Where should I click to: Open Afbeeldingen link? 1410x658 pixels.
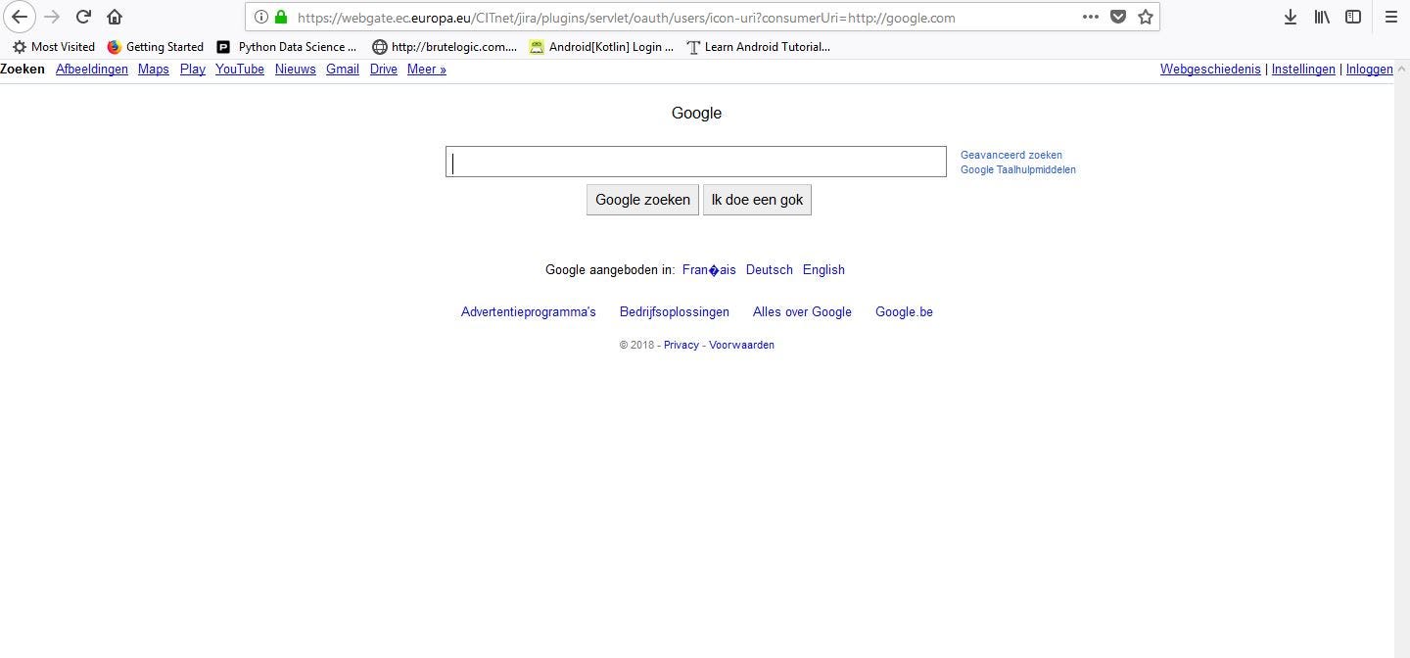tap(92, 70)
